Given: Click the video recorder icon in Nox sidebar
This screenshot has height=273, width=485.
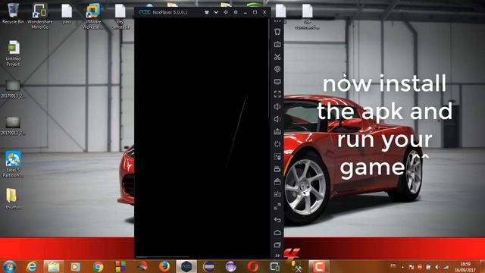Looking at the screenshot, I should pyautogui.click(x=277, y=169).
